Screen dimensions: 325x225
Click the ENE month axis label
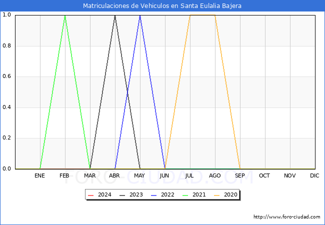click(39, 175)
